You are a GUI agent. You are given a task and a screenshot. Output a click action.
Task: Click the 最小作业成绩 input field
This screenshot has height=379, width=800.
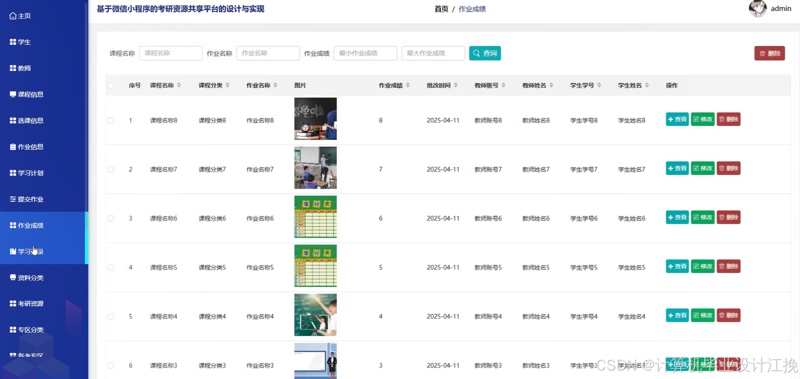(365, 53)
